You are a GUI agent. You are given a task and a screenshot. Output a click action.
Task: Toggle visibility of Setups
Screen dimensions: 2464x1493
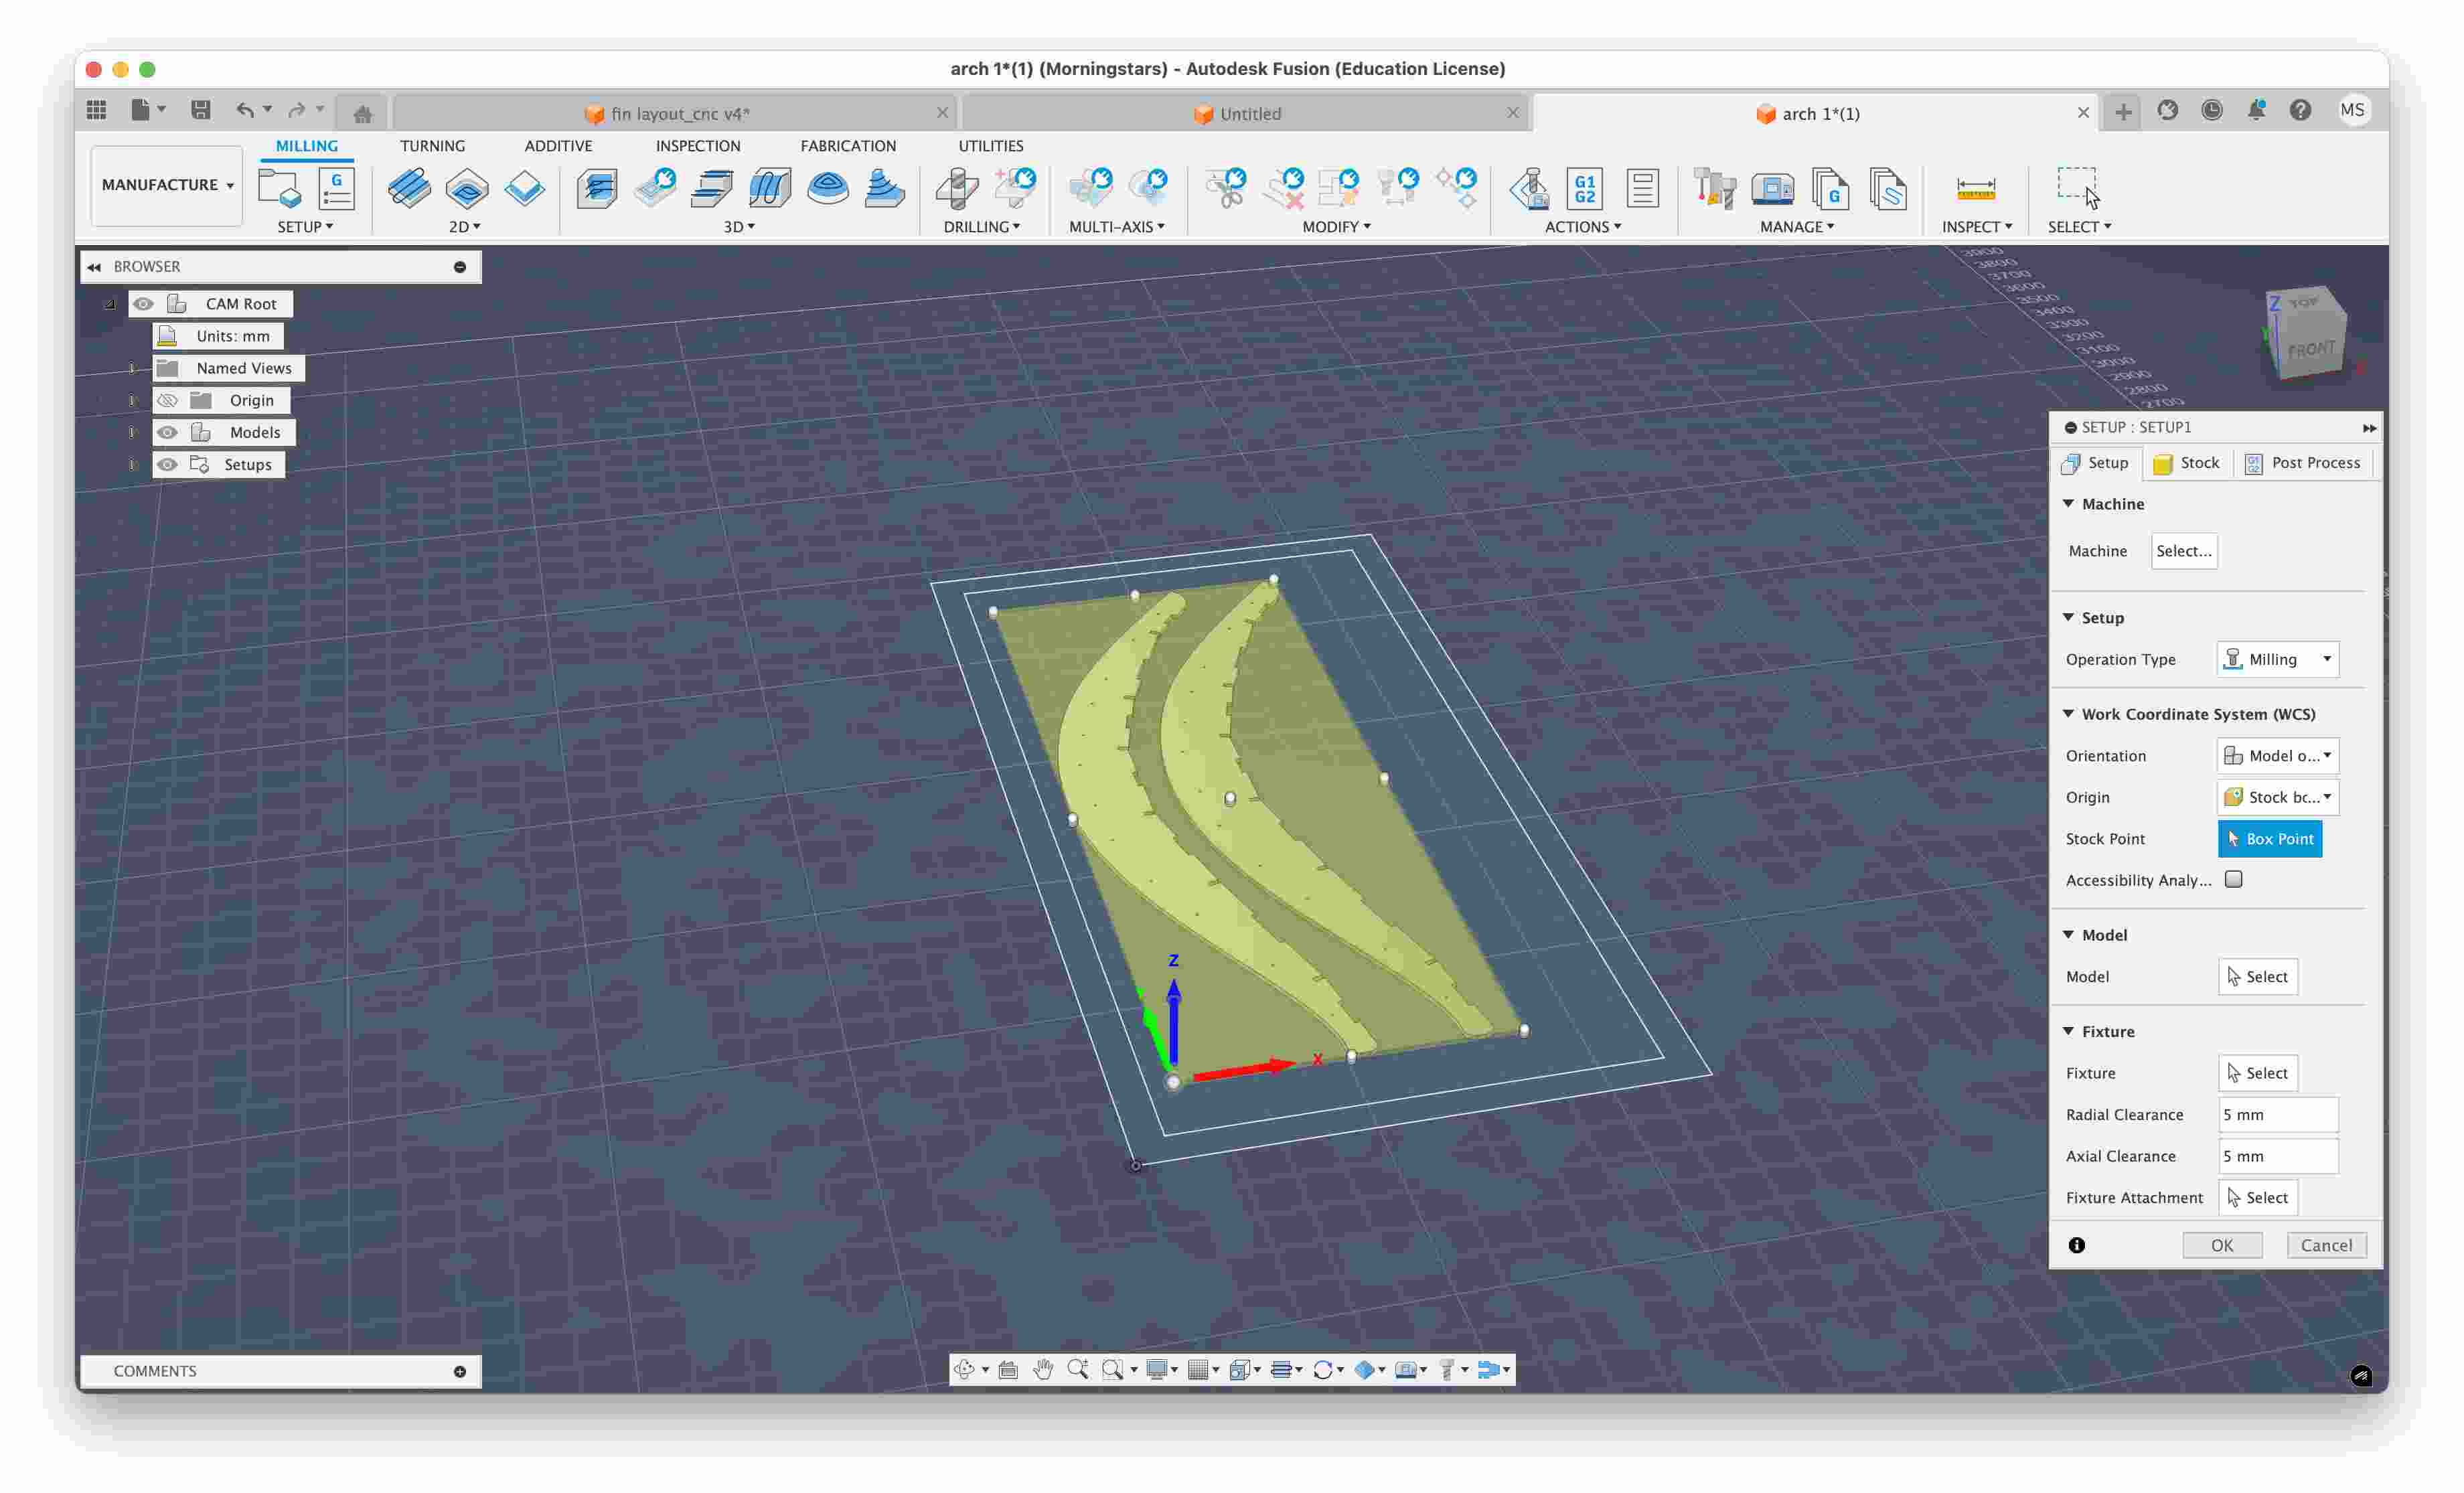pos(167,464)
